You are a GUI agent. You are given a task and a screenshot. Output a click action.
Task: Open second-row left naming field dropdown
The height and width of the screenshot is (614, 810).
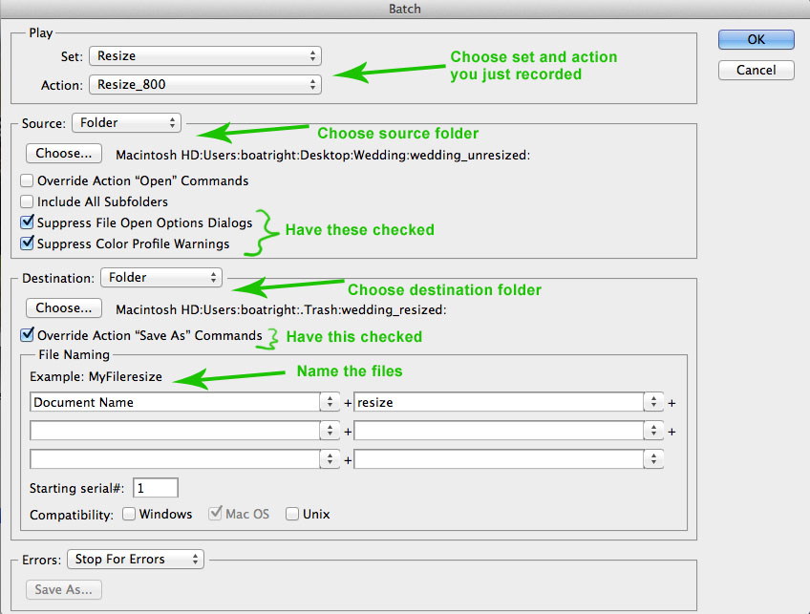[330, 431]
